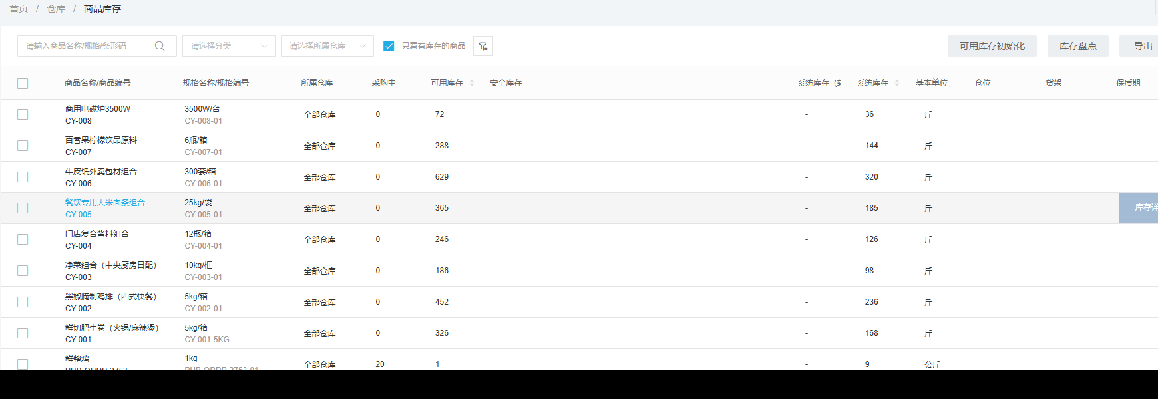Image resolution: width=1158 pixels, height=399 pixels.
Task: Click available stock value 452
Action: click(442, 302)
